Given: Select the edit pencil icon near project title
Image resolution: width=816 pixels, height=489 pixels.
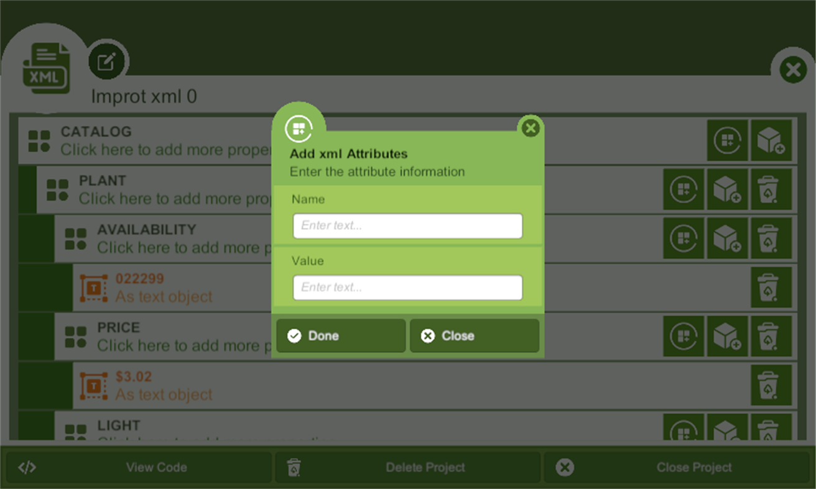Looking at the screenshot, I should tap(107, 60).
